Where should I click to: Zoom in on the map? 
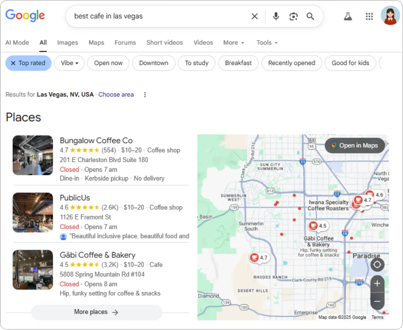coord(377,284)
